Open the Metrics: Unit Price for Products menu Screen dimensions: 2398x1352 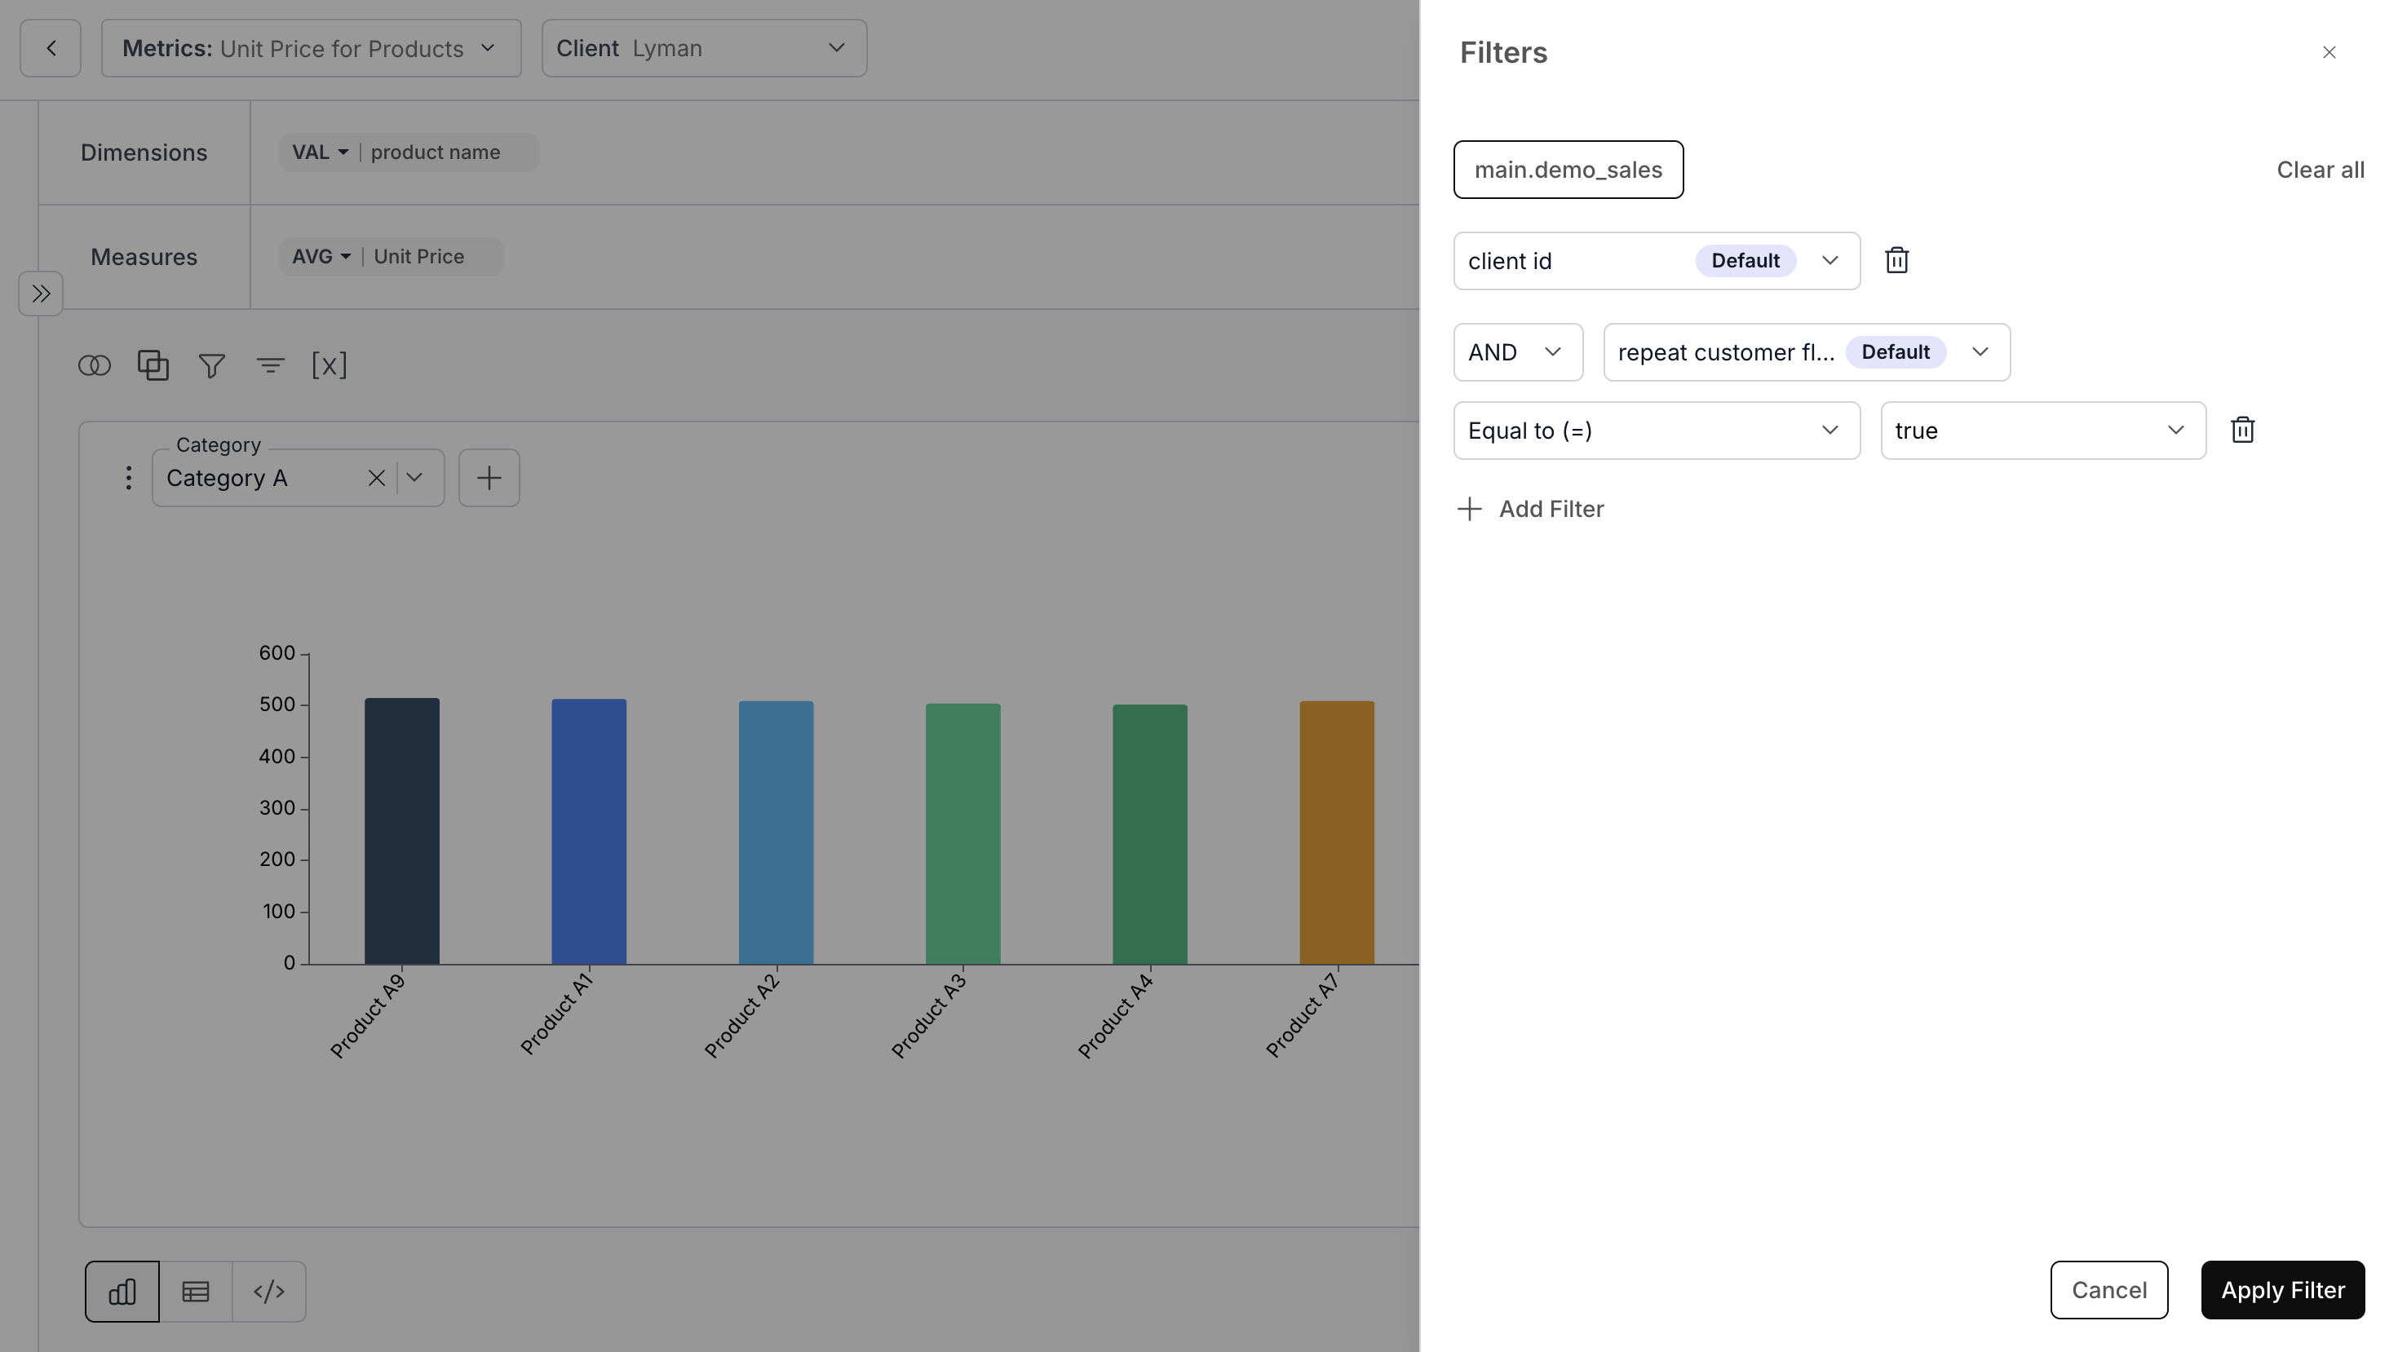pos(310,47)
